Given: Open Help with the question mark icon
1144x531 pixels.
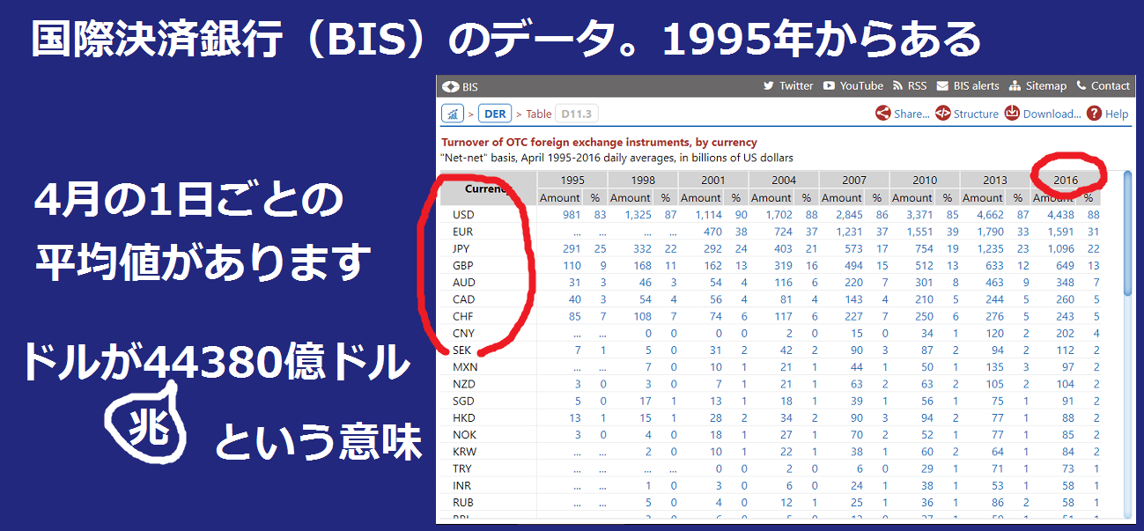Looking at the screenshot, I should [1094, 114].
